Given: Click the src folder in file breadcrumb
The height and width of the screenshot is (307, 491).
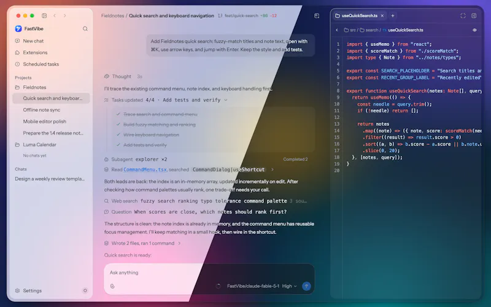Looking at the screenshot, I should point(350,30).
